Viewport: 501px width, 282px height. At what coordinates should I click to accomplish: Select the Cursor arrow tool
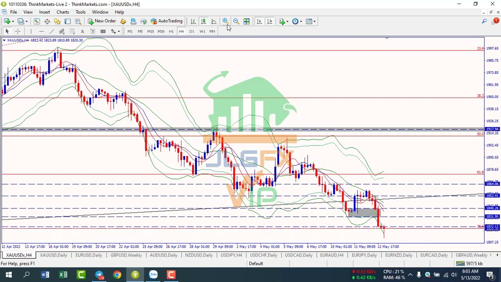pos(7,31)
